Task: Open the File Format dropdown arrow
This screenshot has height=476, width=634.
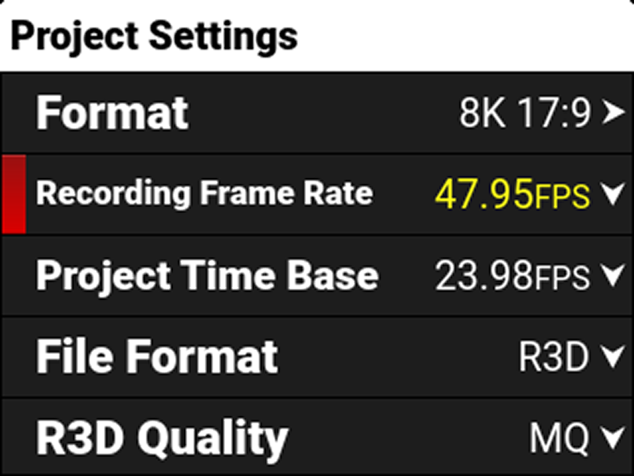Action: pos(613,358)
